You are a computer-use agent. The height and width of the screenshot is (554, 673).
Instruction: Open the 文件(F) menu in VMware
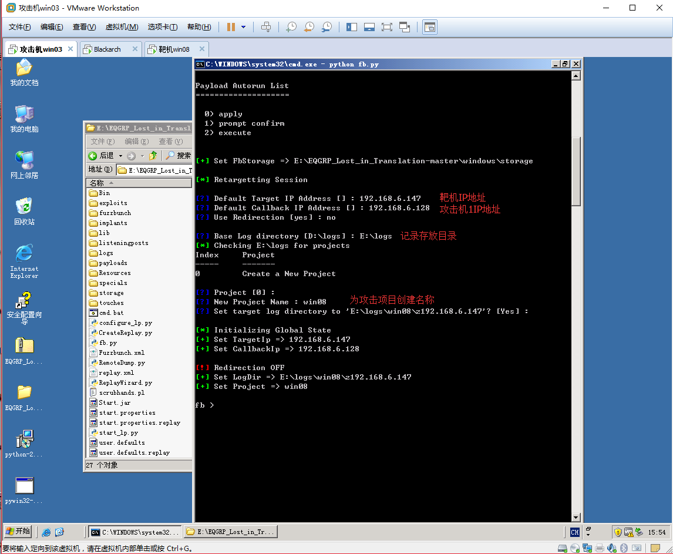pyautogui.click(x=20, y=27)
